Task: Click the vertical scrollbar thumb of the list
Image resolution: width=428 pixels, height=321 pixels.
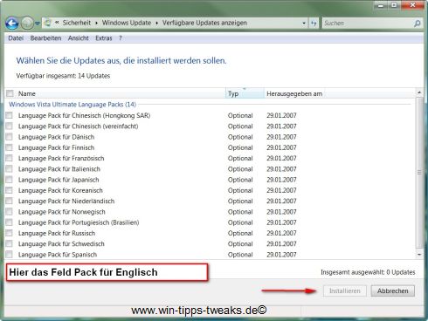Action: 419,173
